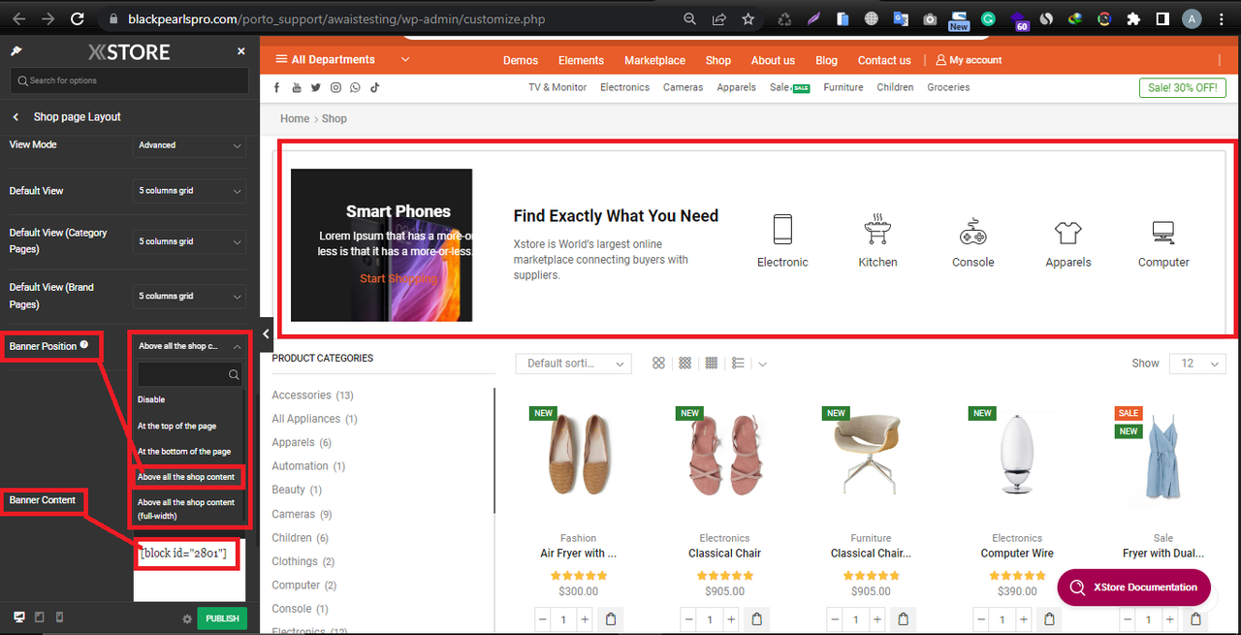Image resolution: width=1241 pixels, height=635 pixels.
Task: Switch to two-column grid view
Action: 659,363
